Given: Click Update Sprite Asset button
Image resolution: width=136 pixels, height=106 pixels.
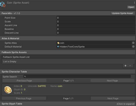Looking at the screenshot, I should (123, 13).
